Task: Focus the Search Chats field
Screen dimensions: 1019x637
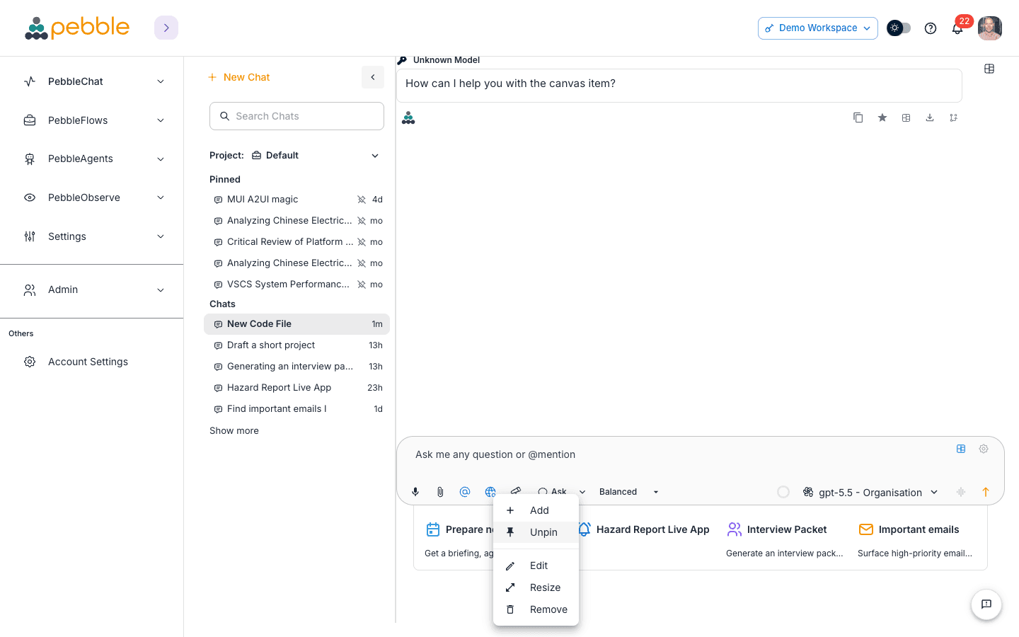Action: 297,116
